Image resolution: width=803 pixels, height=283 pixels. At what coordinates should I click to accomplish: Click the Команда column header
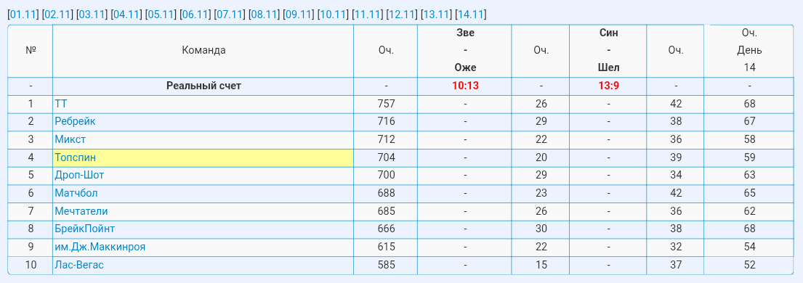pyautogui.click(x=203, y=50)
